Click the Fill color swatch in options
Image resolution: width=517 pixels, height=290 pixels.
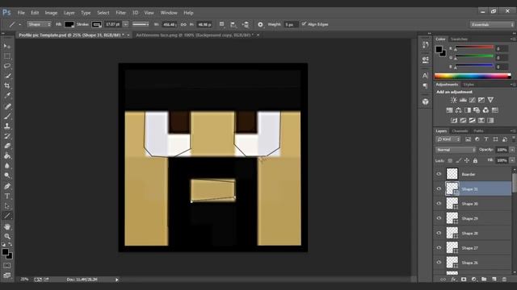coord(69,24)
